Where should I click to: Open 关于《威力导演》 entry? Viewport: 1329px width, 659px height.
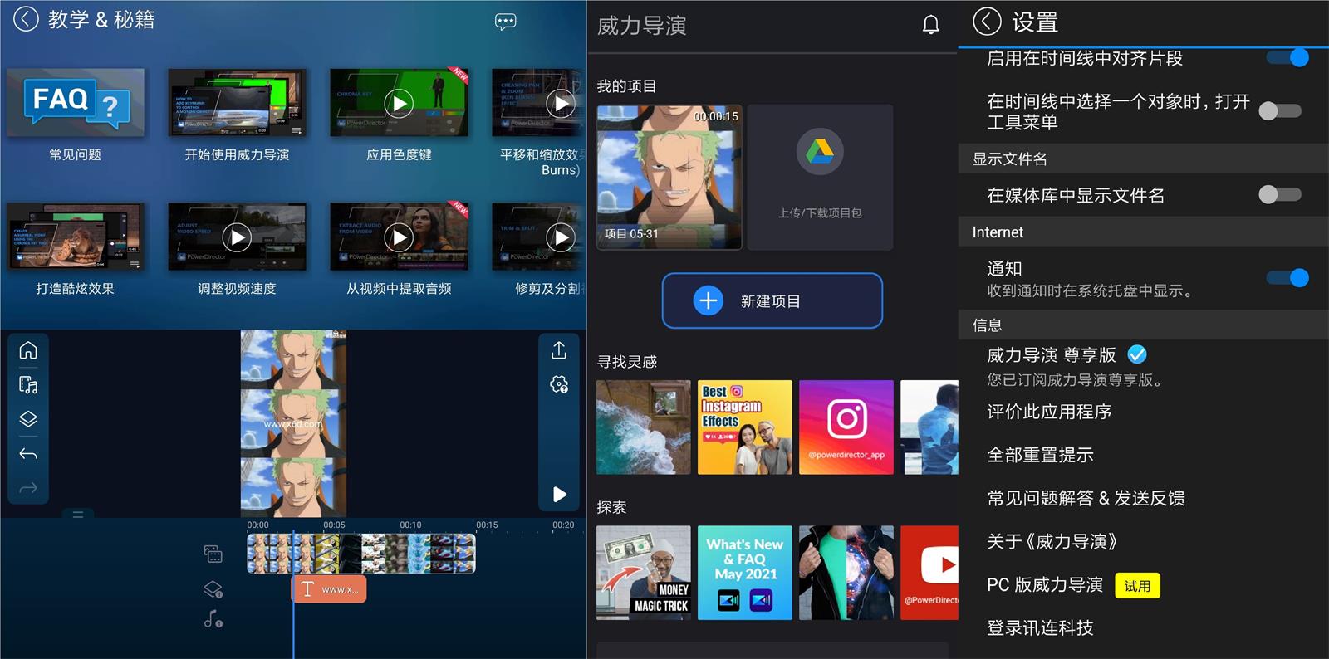(1052, 542)
